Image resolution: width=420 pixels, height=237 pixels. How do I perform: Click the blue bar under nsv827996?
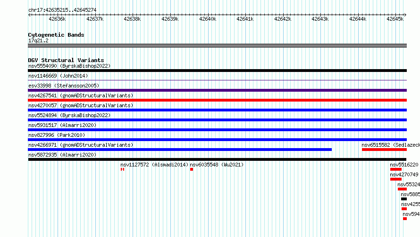(217, 140)
